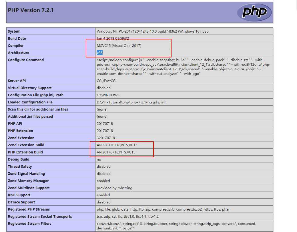Click the php-7.2.1-nts\php.ini path value
Viewport: 297px width, 232px height.
tap(131, 102)
